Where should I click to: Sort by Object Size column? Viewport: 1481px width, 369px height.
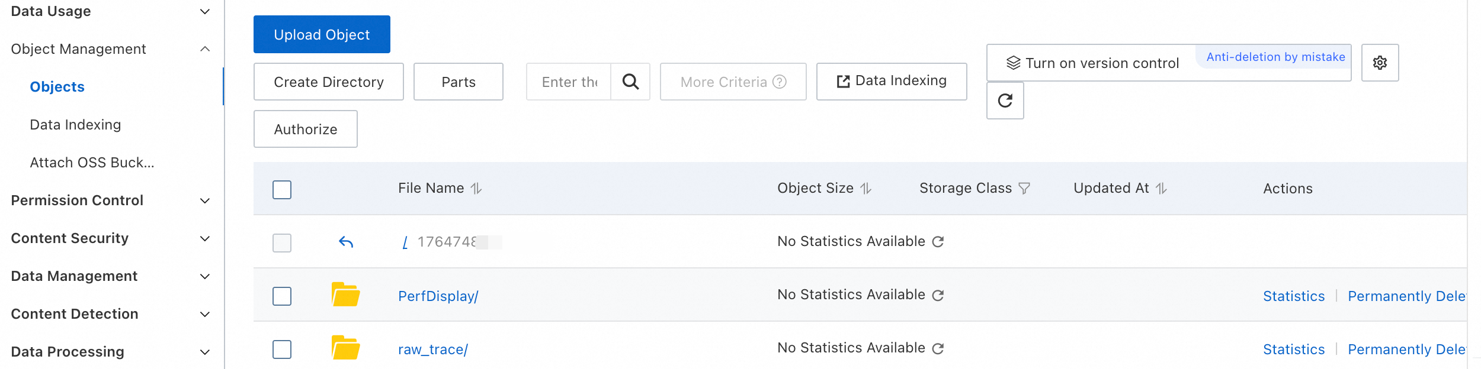(x=866, y=189)
